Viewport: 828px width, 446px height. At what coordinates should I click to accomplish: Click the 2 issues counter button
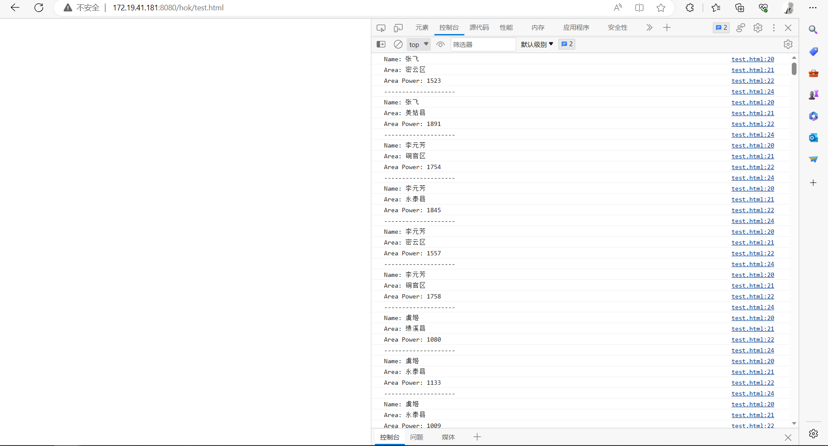pyautogui.click(x=721, y=28)
